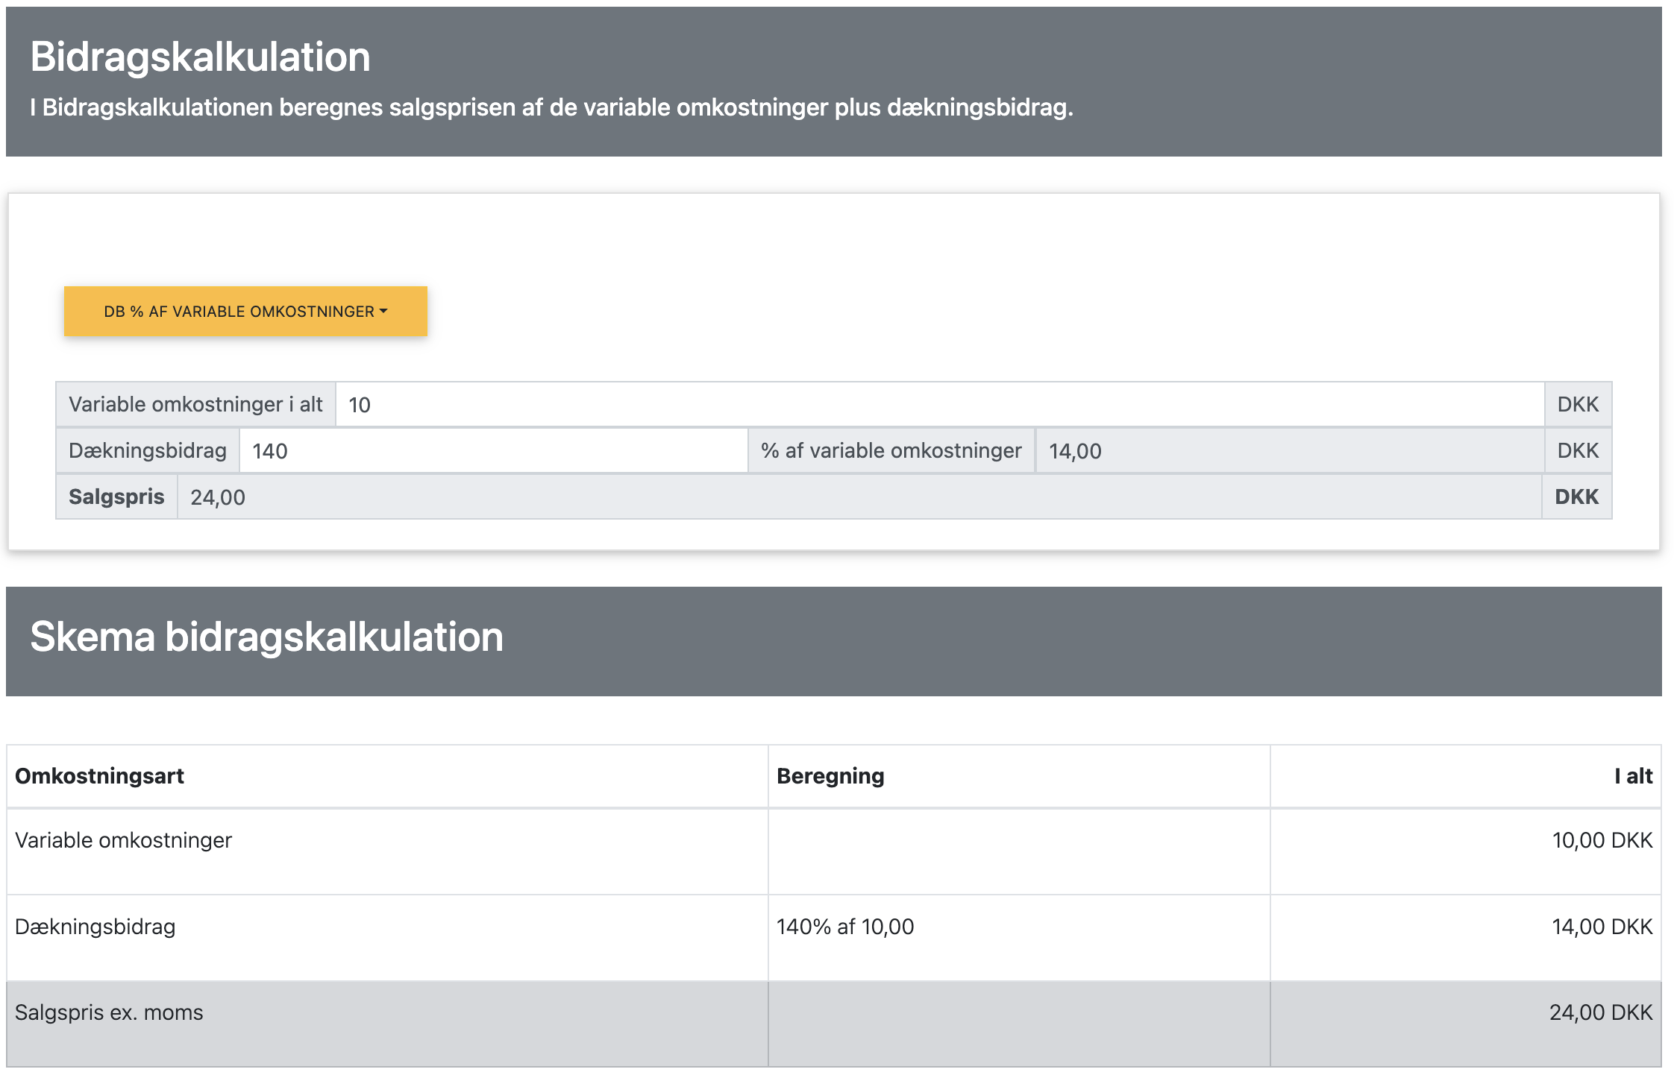Image resolution: width=1674 pixels, height=1078 pixels.
Task: Click the Dækningsbidrag table row label
Action: (x=95, y=927)
